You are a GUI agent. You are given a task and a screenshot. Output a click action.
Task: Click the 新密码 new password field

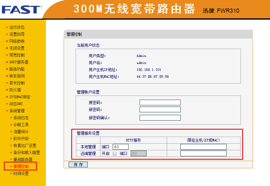tap(160, 110)
